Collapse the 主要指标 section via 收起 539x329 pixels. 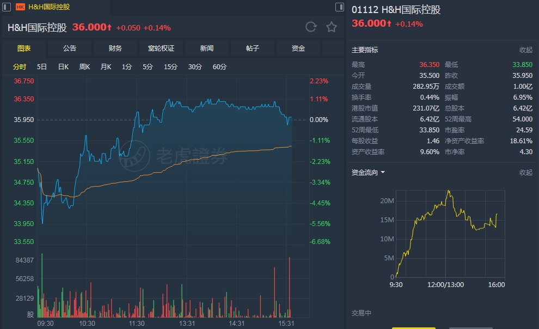pyautogui.click(x=525, y=50)
